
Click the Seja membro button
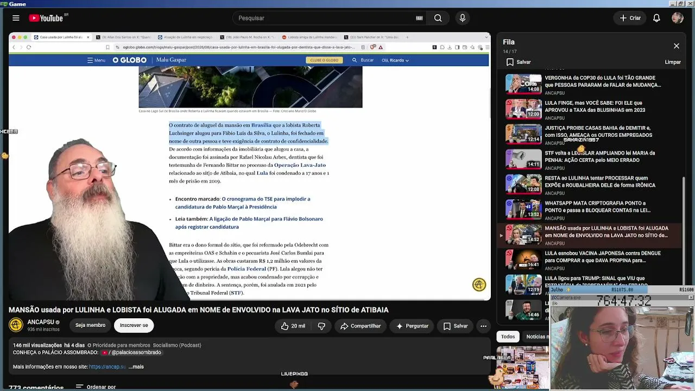pyautogui.click(x=90, y=325)
